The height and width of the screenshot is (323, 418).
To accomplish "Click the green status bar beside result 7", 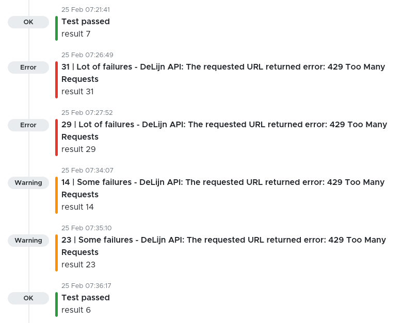I will click(56, 28).
